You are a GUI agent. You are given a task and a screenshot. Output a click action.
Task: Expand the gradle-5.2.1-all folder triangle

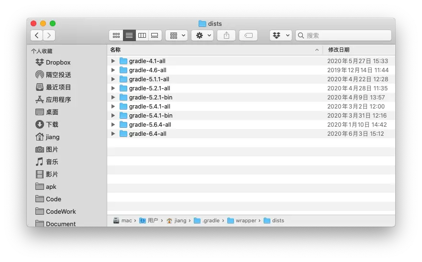113,88
